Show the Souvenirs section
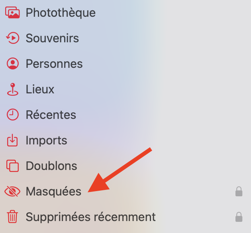Image resolution: width=251 pixels, height=233 pixels. click(52, 38)
